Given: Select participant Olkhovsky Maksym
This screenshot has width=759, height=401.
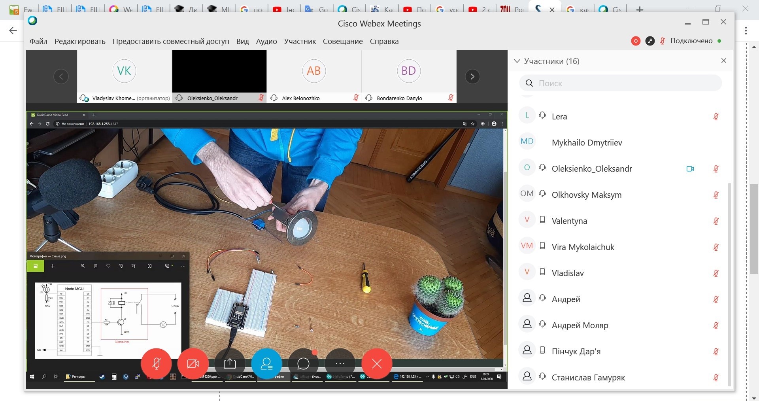Looking at the screenshot, I should coord(620,195).
